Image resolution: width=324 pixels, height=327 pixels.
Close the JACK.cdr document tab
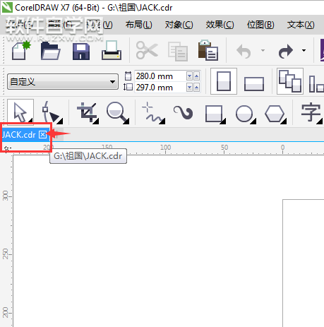[42, 134]
